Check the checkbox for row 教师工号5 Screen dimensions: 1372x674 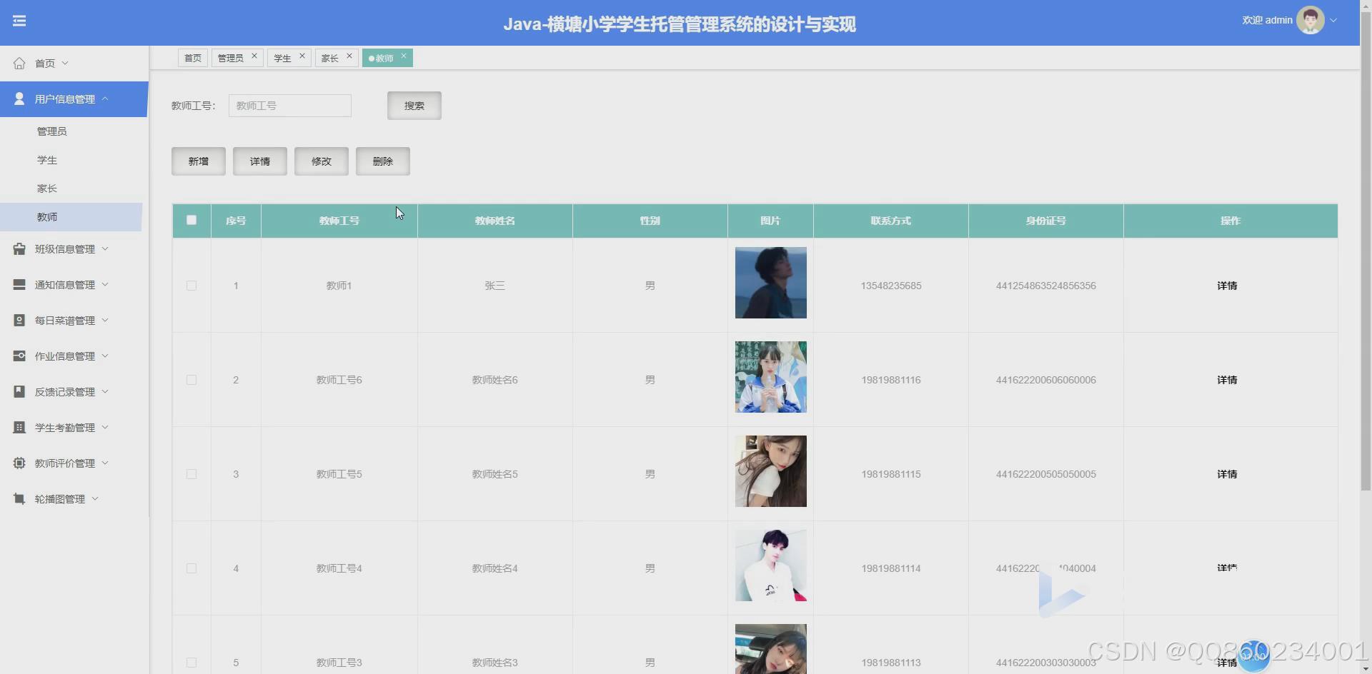pyautogui.click(x=192, y=474)
